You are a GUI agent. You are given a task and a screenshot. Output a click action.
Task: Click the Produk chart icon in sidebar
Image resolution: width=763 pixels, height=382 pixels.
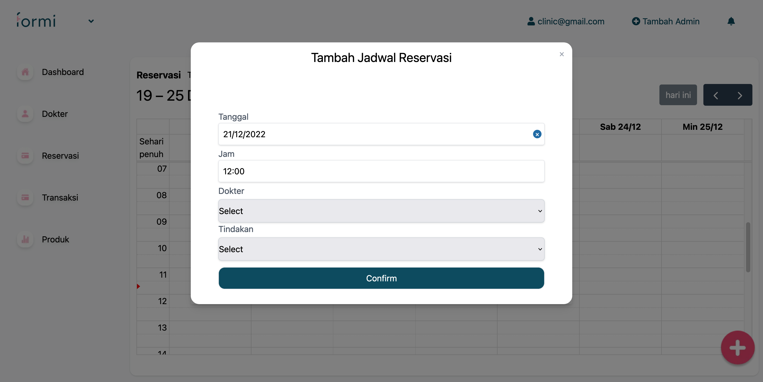(x=25, y=239)
